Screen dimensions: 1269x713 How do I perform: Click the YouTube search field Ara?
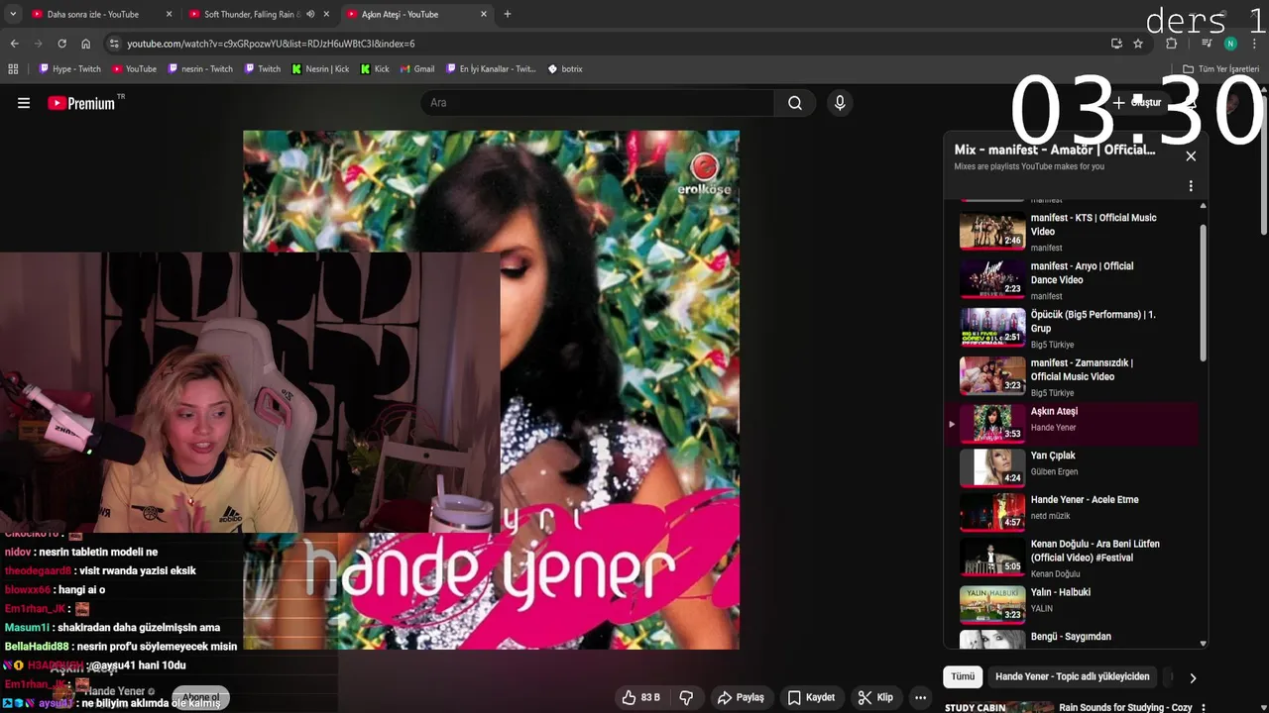(x=598, y=103)
